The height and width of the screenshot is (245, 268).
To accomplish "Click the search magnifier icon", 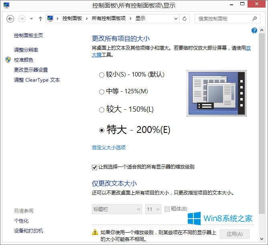I will tap(254, 19).
